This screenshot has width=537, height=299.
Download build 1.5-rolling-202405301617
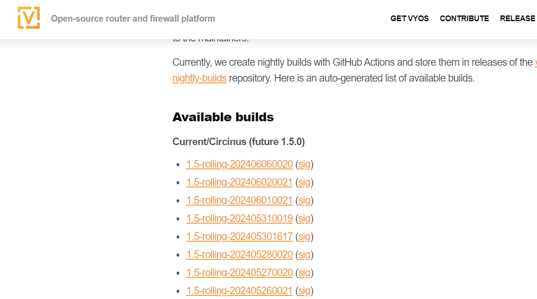click(x=239, y=237)
